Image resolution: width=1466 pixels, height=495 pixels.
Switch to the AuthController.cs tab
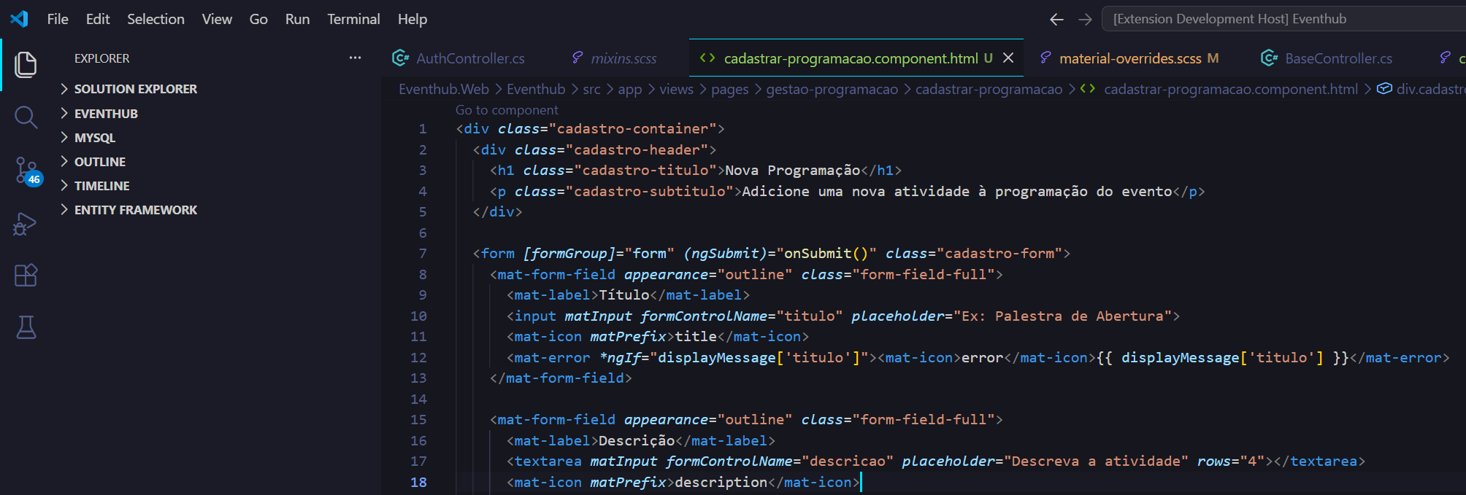click(470, 58)
